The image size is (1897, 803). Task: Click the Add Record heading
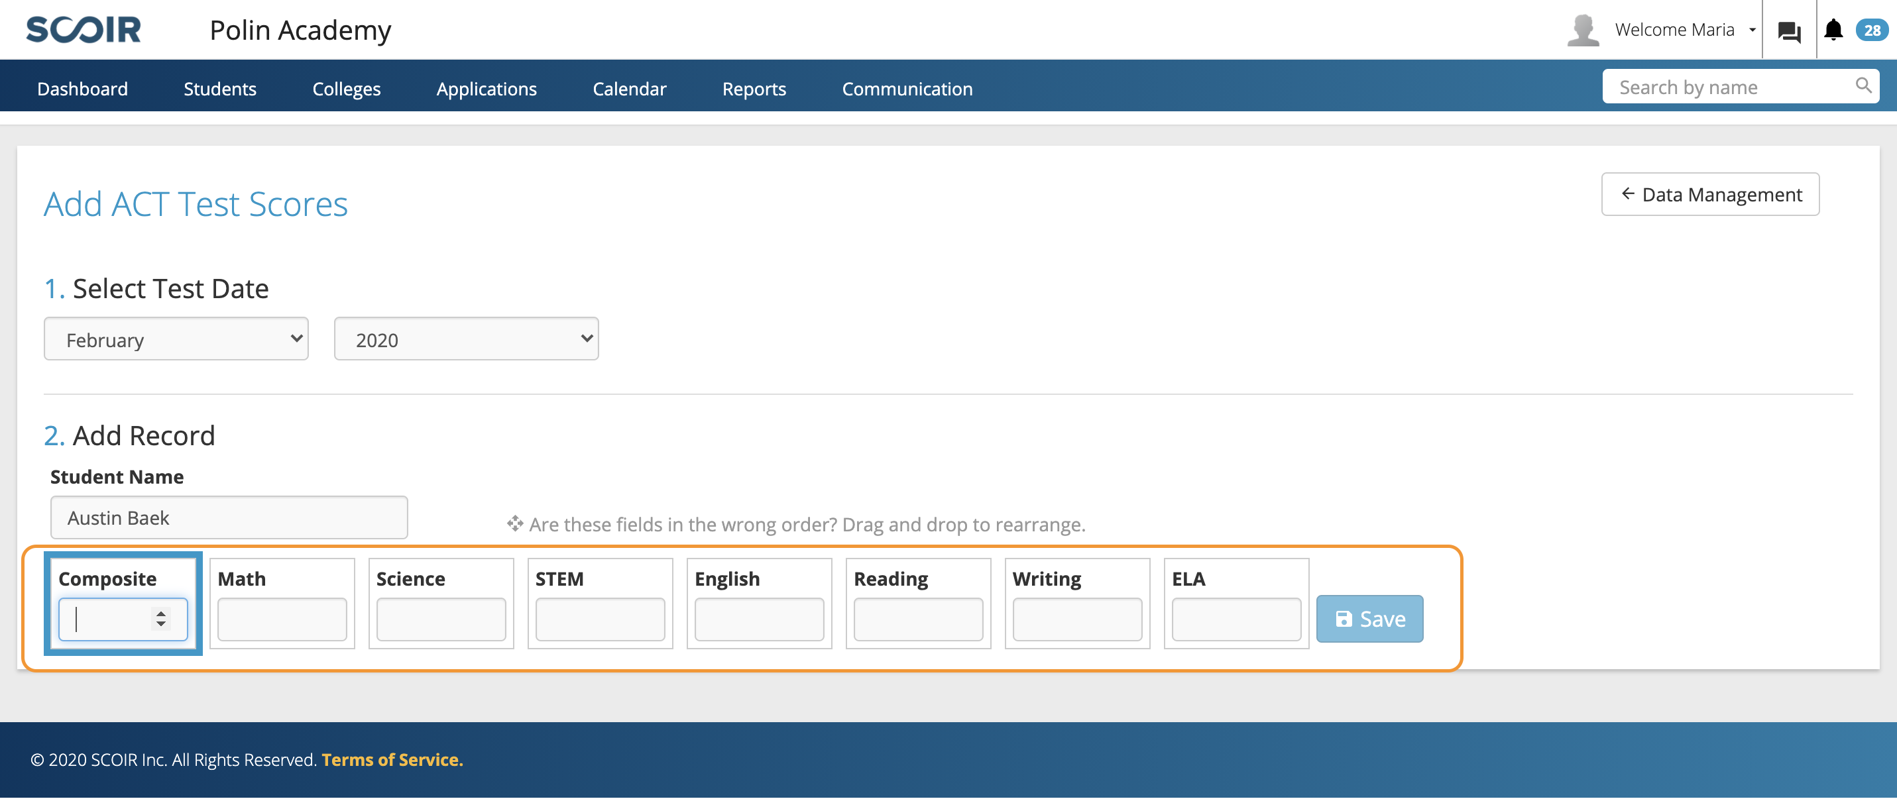tap(130, 436)
